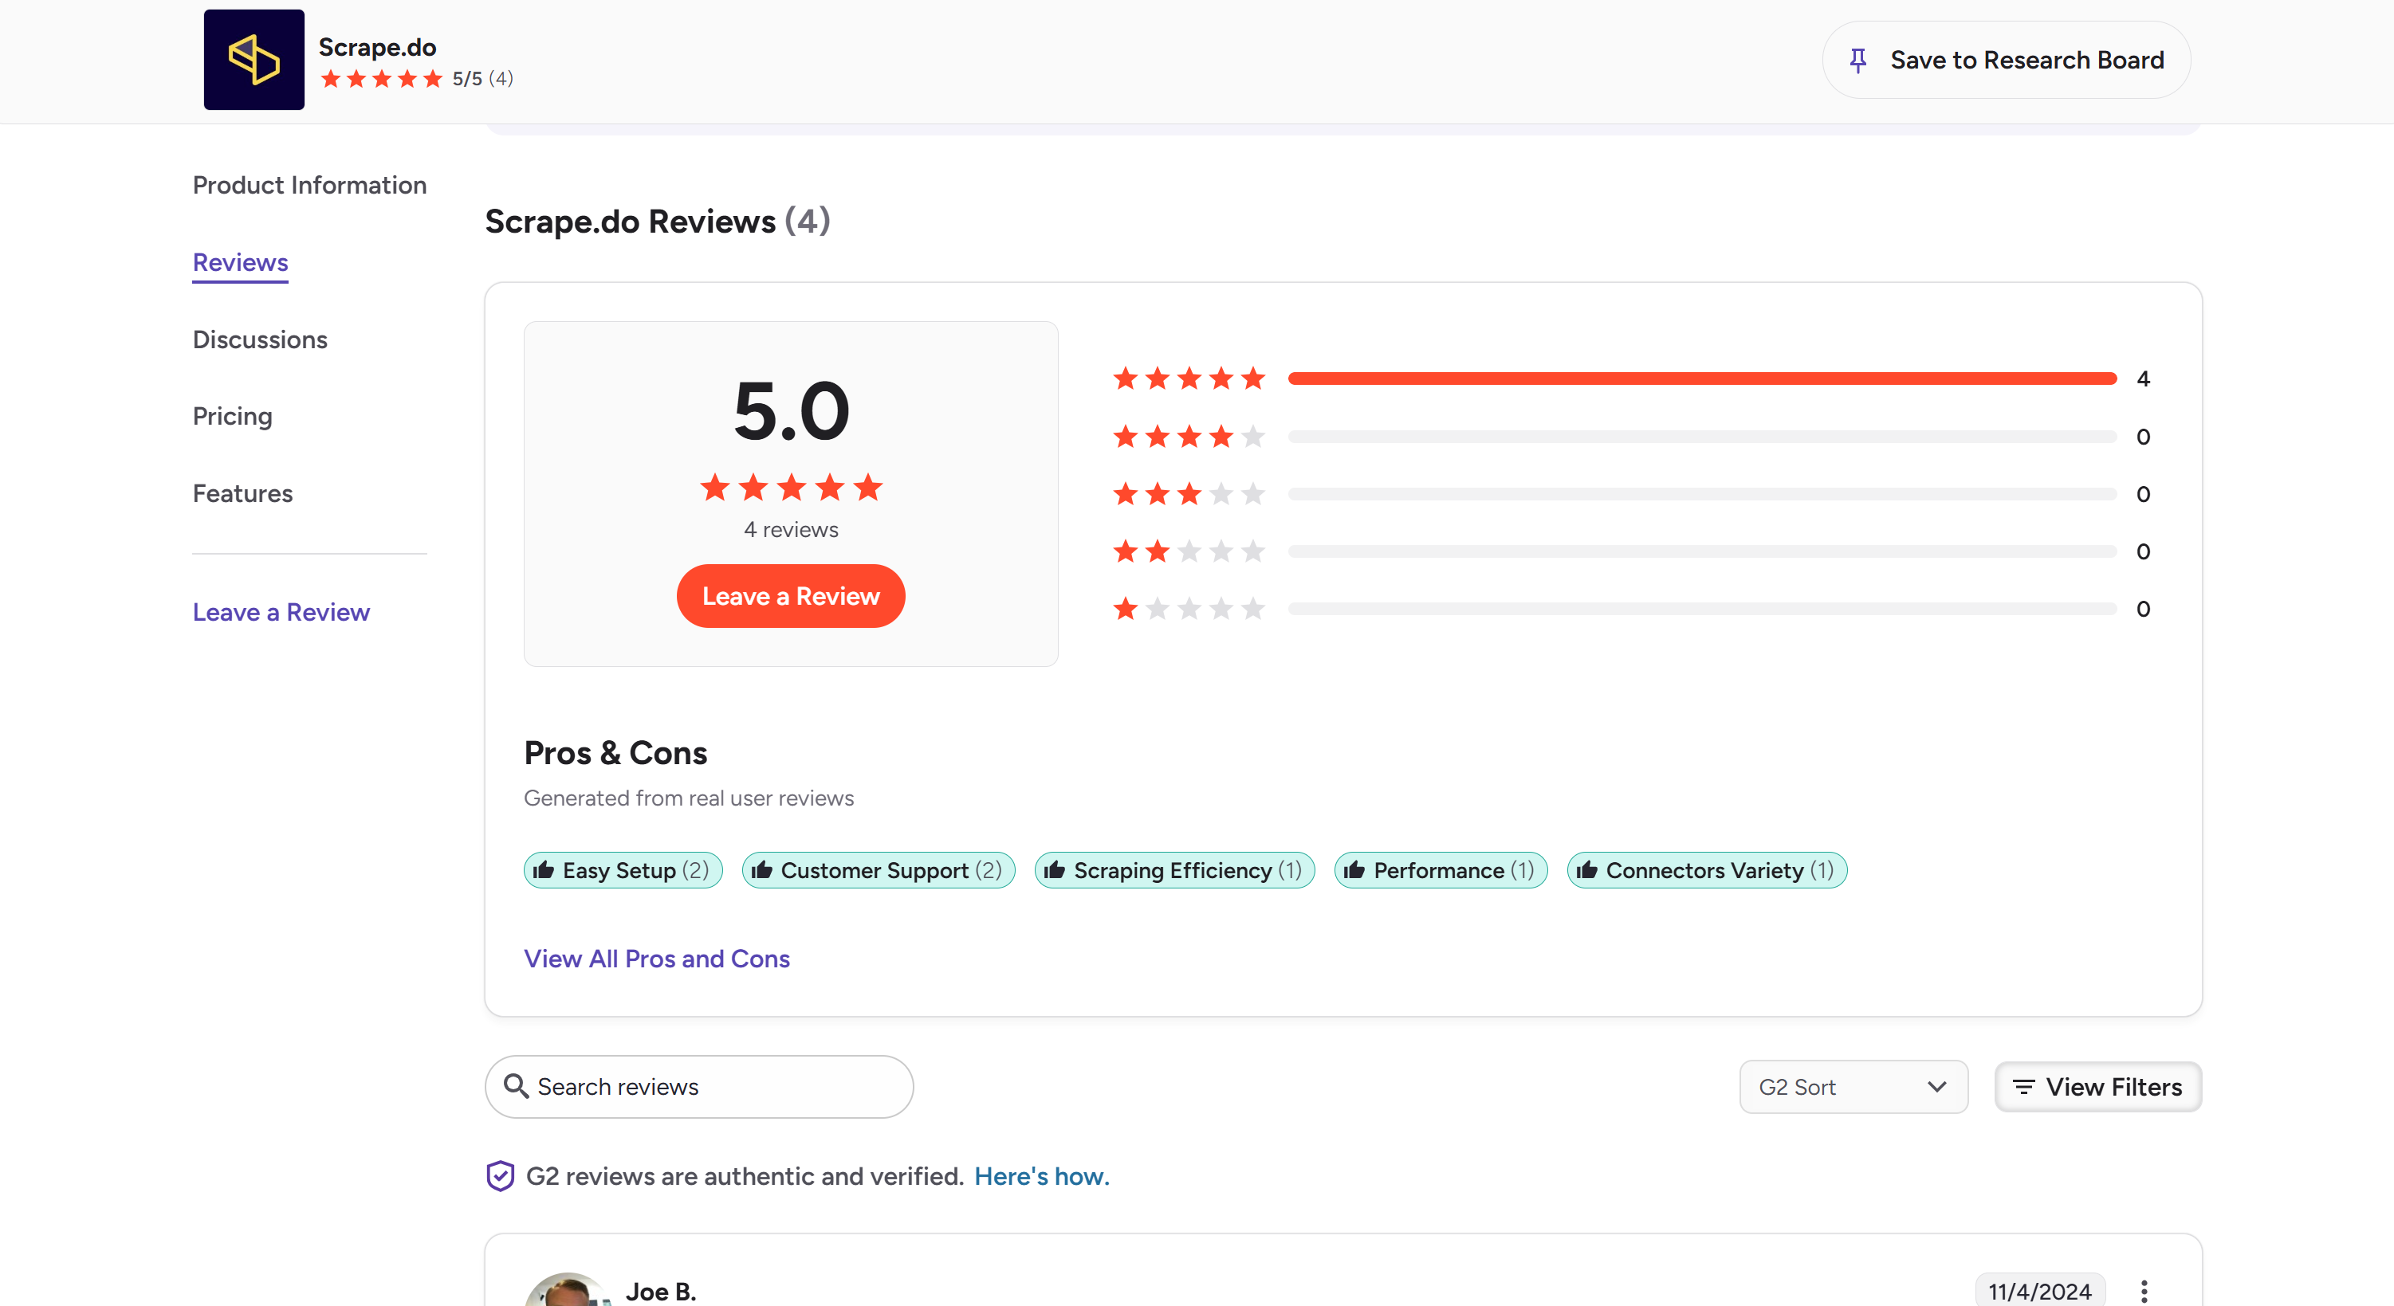Image resolution: width=2394 pixels, height=1306 pixels.
Task: Click the 11/4/2024 review date
Action: click(2039, 1291)
